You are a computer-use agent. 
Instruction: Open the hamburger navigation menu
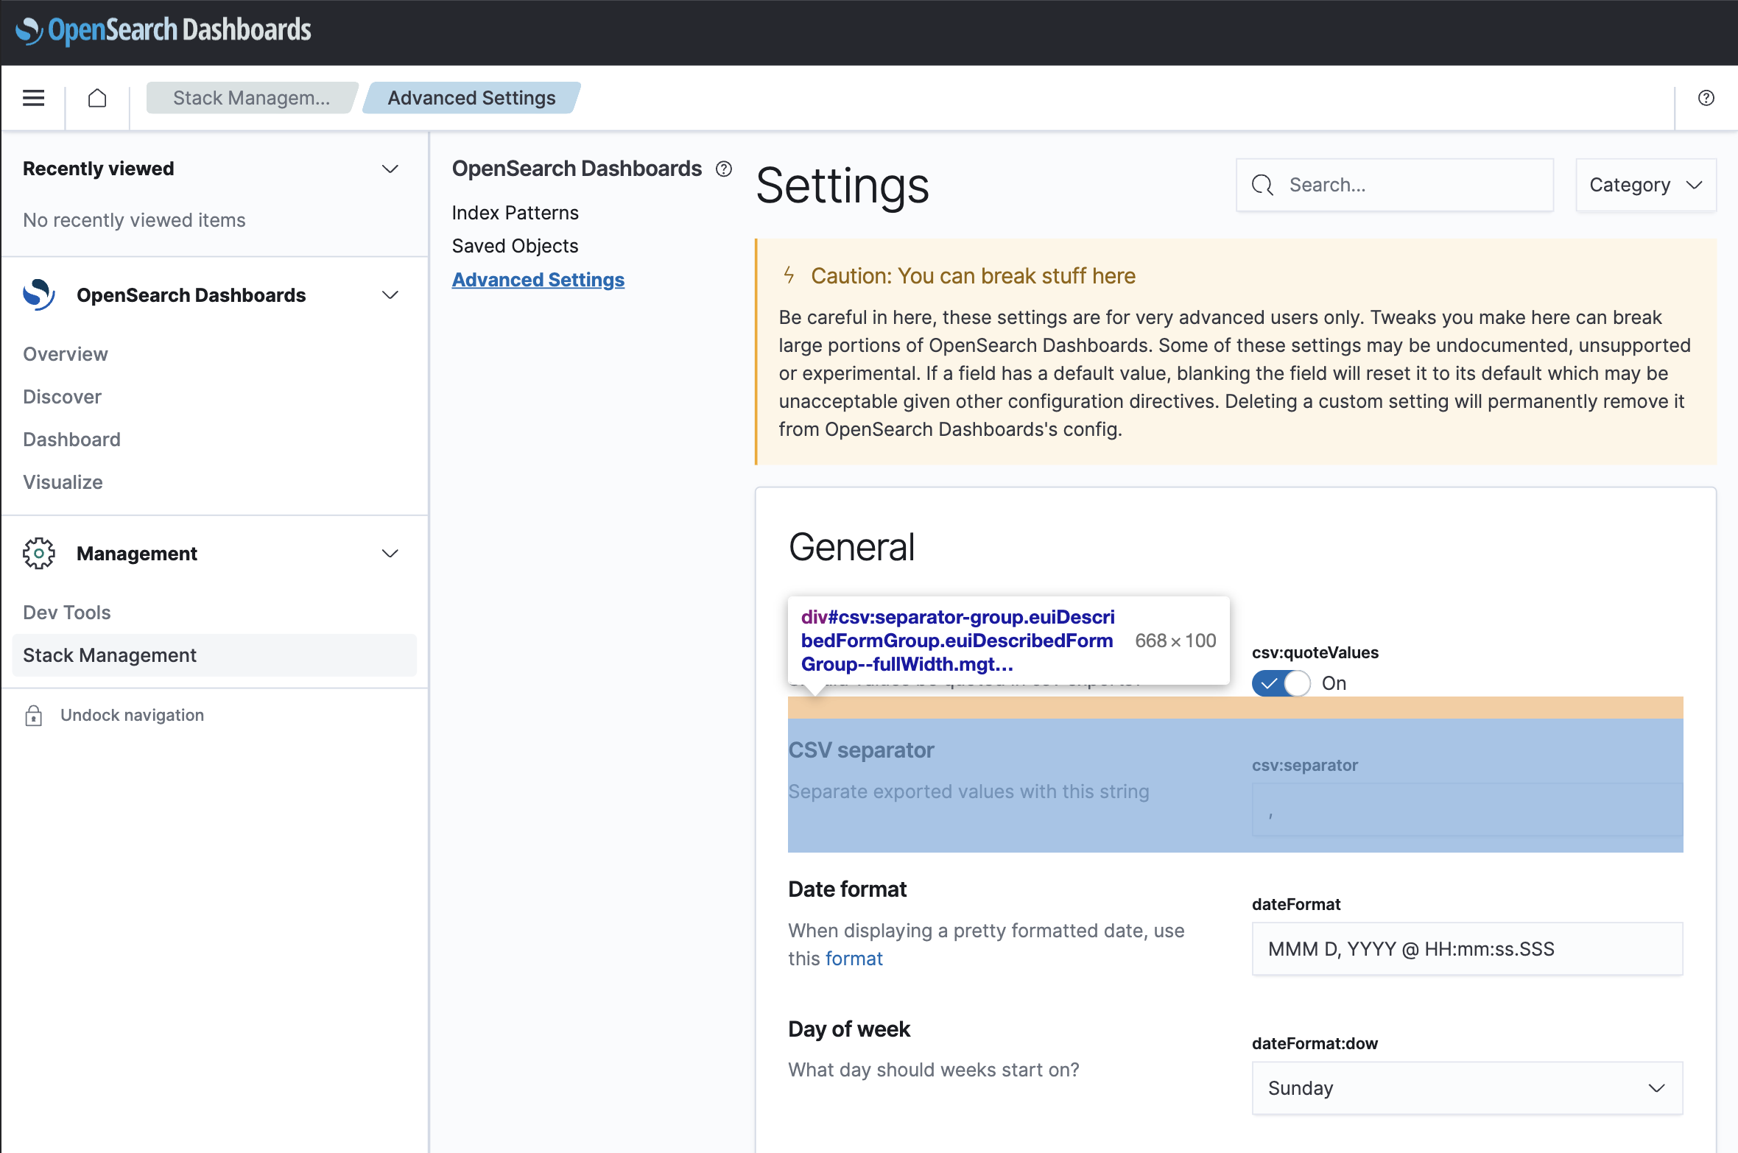coord(33,97)
